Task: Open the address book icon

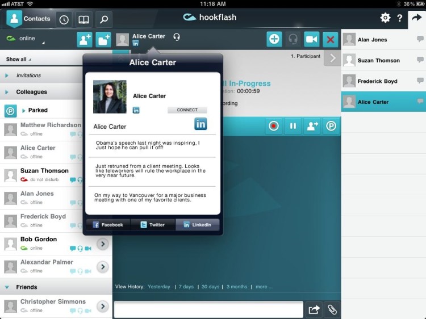Action: 83,19
